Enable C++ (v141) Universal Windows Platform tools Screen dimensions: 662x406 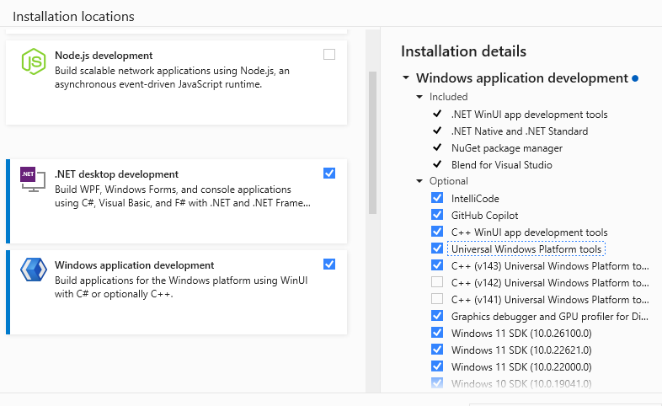point(437,299)
